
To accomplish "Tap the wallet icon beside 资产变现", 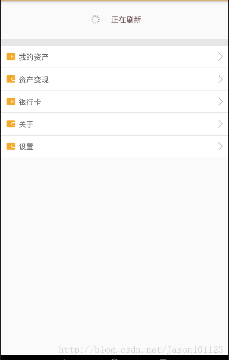I will tap(11, 79).
